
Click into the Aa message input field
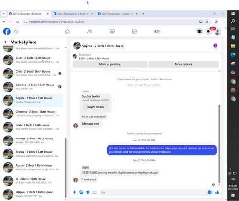(x=153, y=192)
